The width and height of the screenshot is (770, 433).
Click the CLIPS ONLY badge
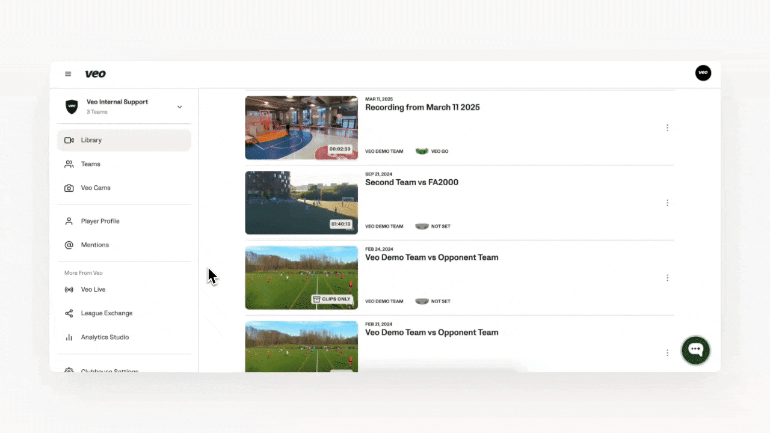tap(331, 299)
